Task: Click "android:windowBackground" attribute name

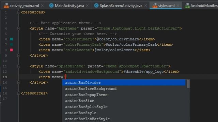Action: coord(92,72)
